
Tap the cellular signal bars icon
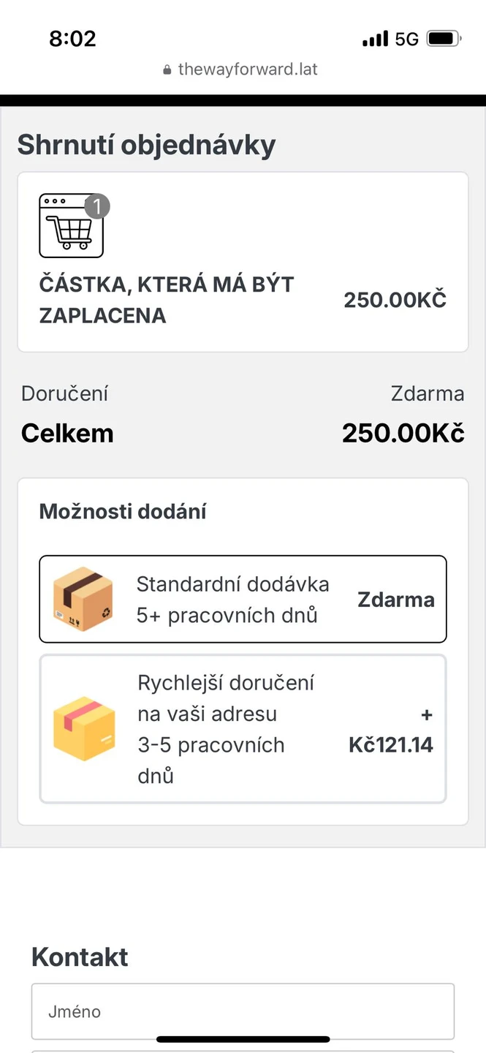[375, 39]
